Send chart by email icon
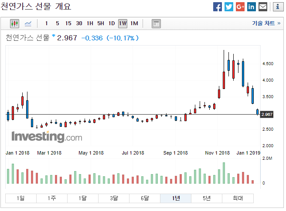 point(263,7)
